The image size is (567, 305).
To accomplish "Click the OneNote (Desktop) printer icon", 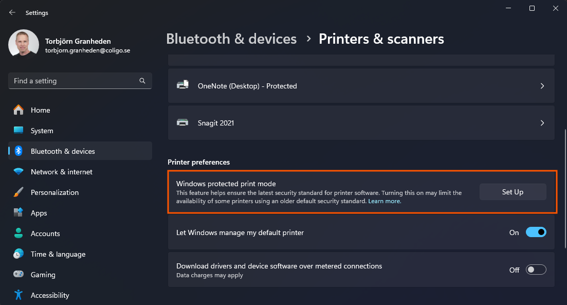I will tap(182, 86).
